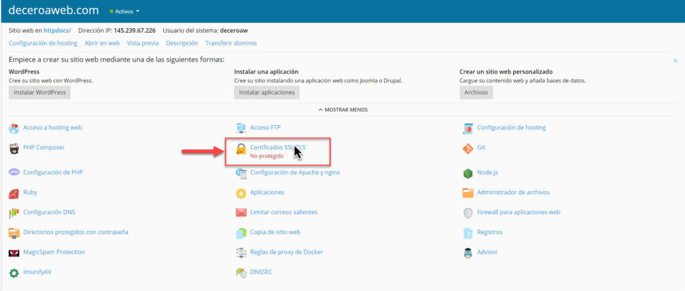Viewport: 685px width, 291px height.
Task: Click the PHP Composer icon
Action: coord(14,149)
